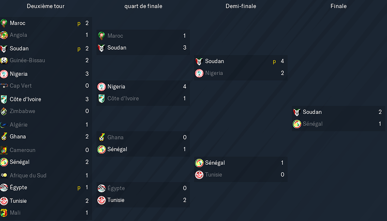The image size is (387, 221).
Task: Open Tunisie badge in Demi-finale match
Action: pyautogui.click(x=199, y=175)
